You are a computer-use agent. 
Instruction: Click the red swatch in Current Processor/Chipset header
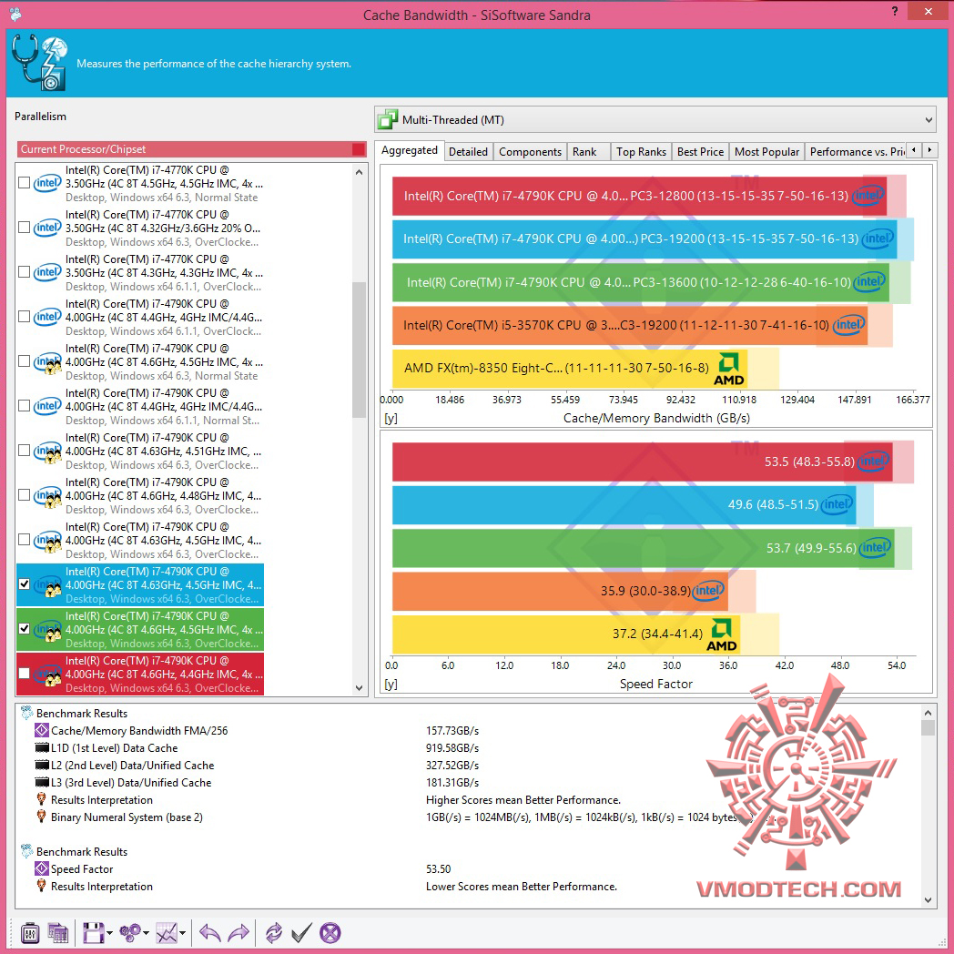click(x=359, y=149)
